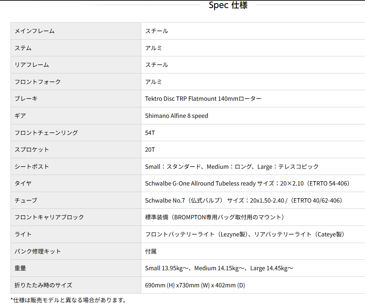This screenshot has height=303, width=365.
Task: Click the アルミ value next to ステム
Action: click(154, 48)
